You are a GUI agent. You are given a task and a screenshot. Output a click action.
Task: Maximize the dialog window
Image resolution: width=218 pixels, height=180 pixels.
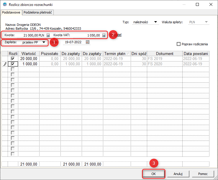pyautogui.click(x=197, y=5)
